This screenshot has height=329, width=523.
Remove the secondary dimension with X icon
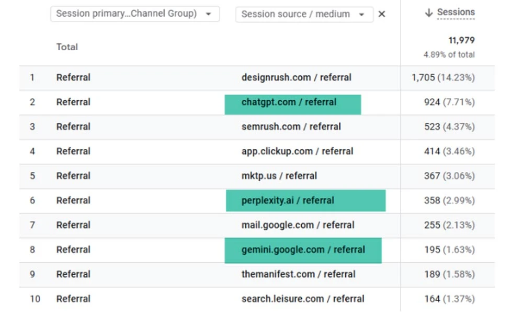coord(382,14)
